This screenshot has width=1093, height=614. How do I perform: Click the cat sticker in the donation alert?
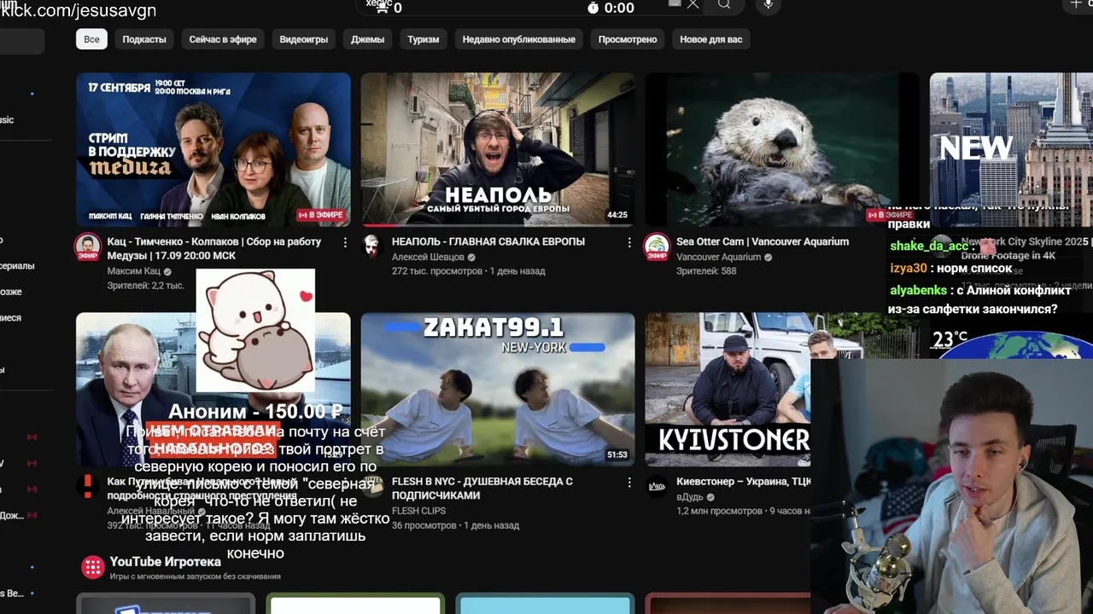255,330
